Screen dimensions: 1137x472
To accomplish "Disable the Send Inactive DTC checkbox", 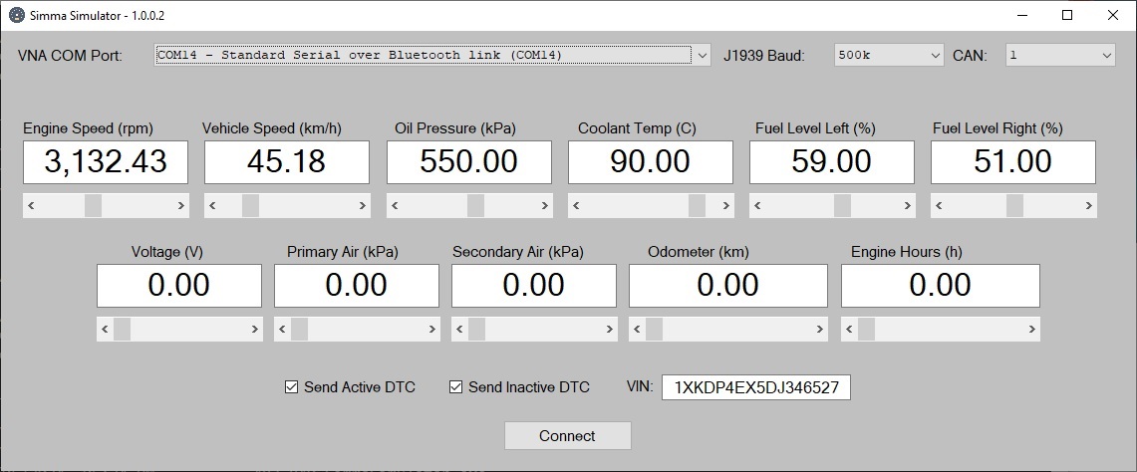I will (x=456, y=387).
